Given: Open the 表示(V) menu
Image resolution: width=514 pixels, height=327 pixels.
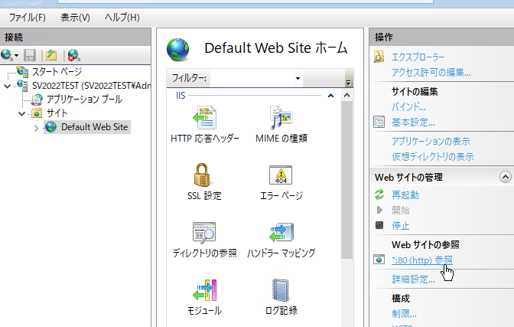Looking at the screenshot, I should tap(75, 18).
